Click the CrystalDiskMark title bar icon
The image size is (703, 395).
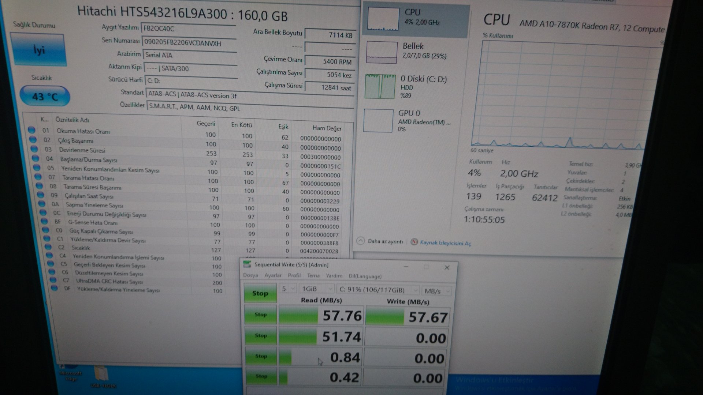pos(247,264)
